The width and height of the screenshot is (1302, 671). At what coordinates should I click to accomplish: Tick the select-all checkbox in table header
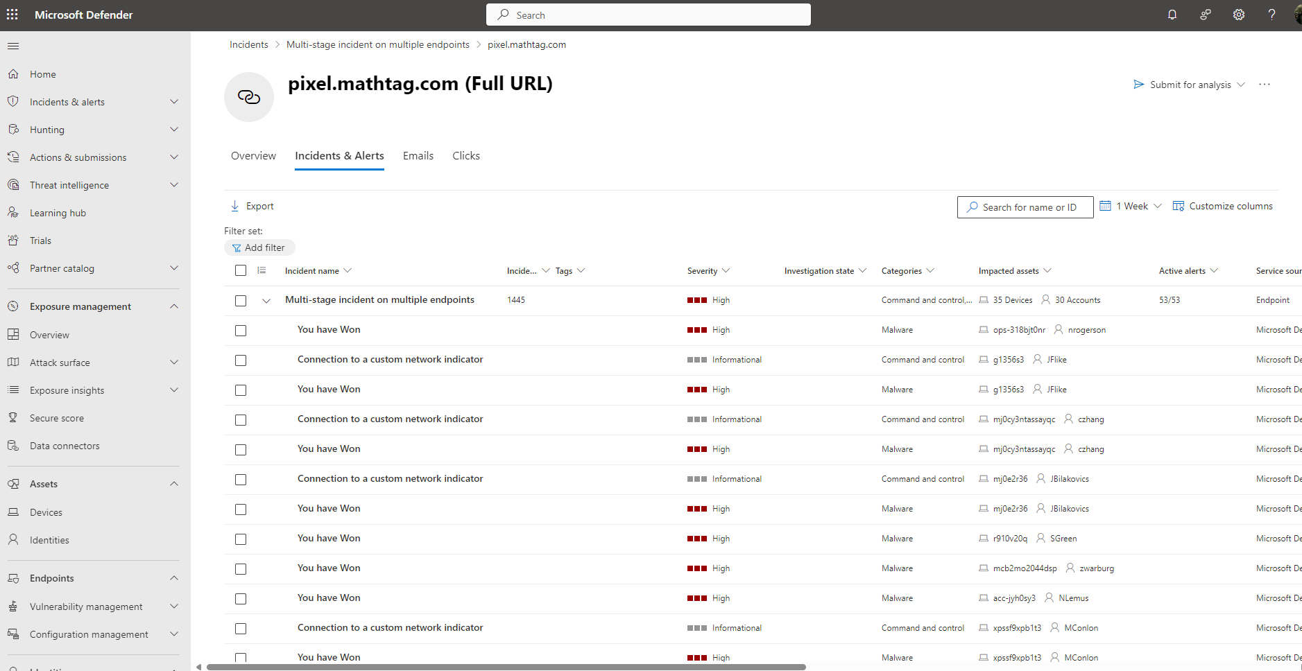point(241,270)
